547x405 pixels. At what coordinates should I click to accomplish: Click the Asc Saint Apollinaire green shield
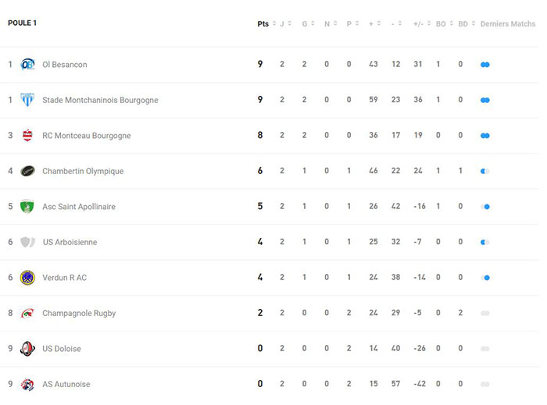pyautogui.click(x=27, y=206)
